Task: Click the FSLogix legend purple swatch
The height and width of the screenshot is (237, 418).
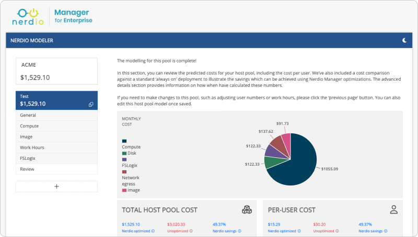Action: [124, 159]
